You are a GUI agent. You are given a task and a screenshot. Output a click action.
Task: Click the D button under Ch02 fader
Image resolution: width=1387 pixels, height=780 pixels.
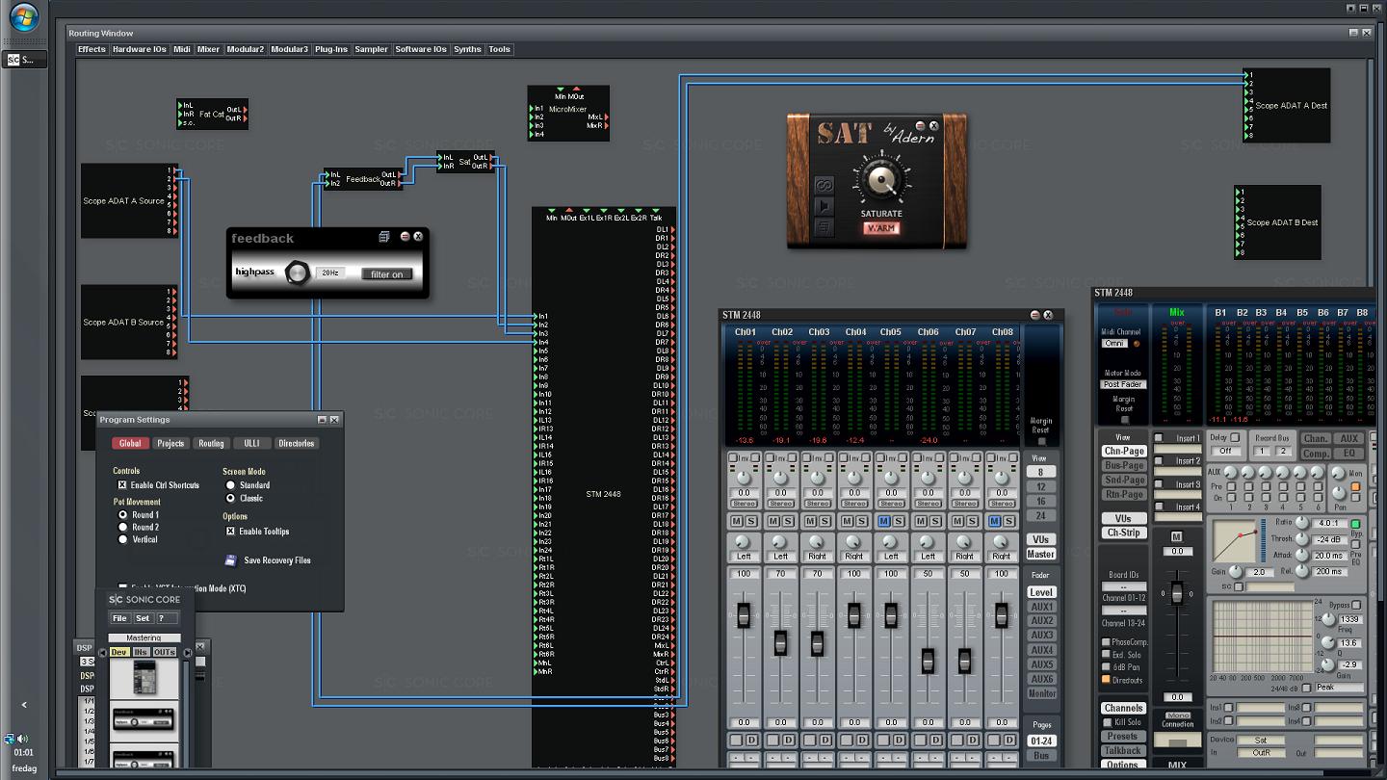(789, 740)
